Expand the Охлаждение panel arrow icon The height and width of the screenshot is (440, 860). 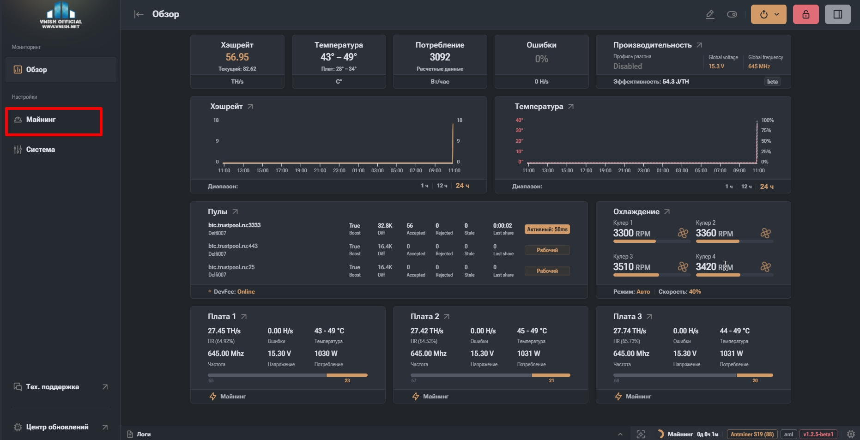[667, 211]
